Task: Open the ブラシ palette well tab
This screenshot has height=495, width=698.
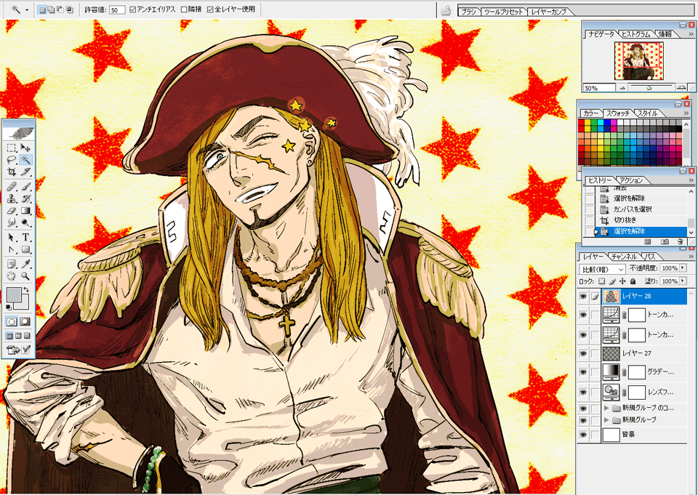Action: (x=468, y=12)
